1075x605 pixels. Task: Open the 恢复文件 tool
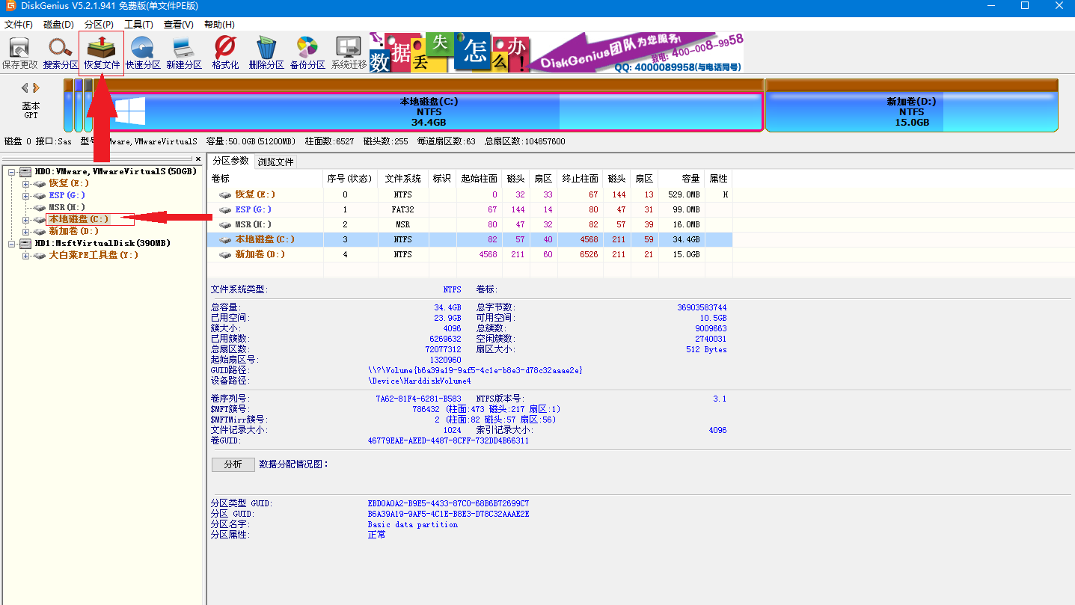click(x=102, y=53)
